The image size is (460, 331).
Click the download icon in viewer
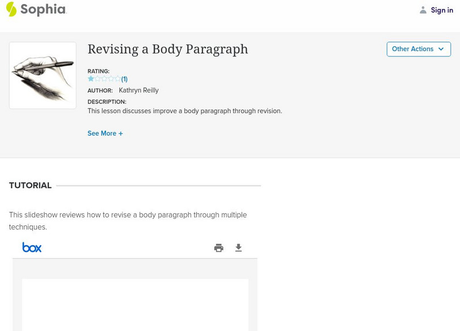239,248
